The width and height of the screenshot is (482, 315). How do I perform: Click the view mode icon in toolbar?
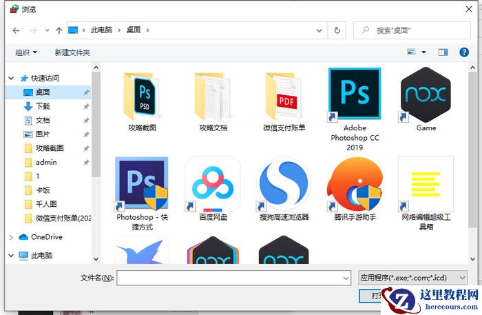[x=411, y=52]
